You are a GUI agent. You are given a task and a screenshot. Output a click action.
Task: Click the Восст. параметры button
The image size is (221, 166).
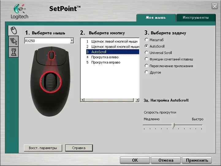[x=43, y=148]
